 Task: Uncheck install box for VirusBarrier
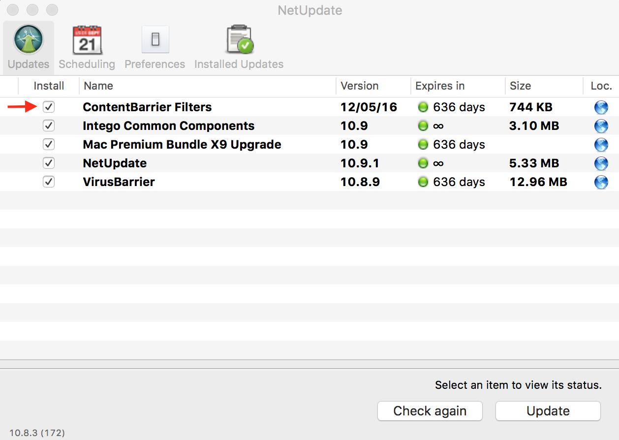48,182
